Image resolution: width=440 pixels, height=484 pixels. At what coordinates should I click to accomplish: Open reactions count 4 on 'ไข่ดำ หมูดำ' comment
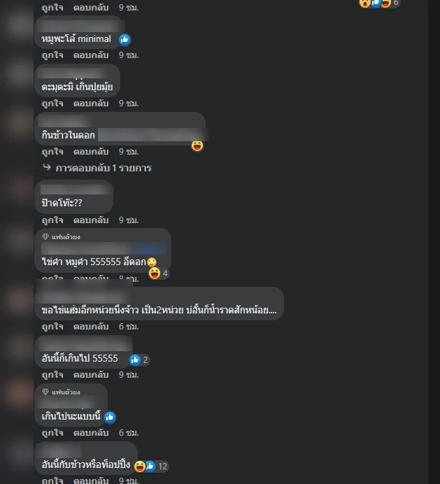coord(158,273)
